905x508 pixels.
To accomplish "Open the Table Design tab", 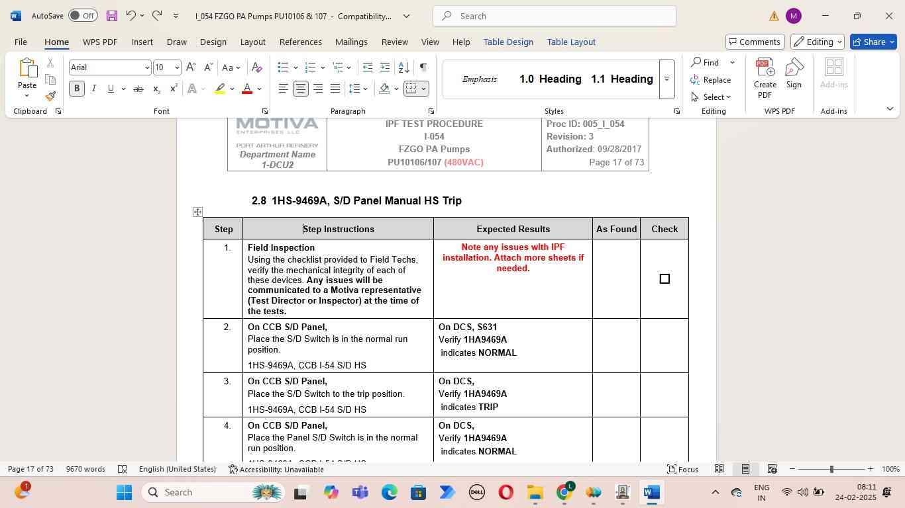I will 508,42.
